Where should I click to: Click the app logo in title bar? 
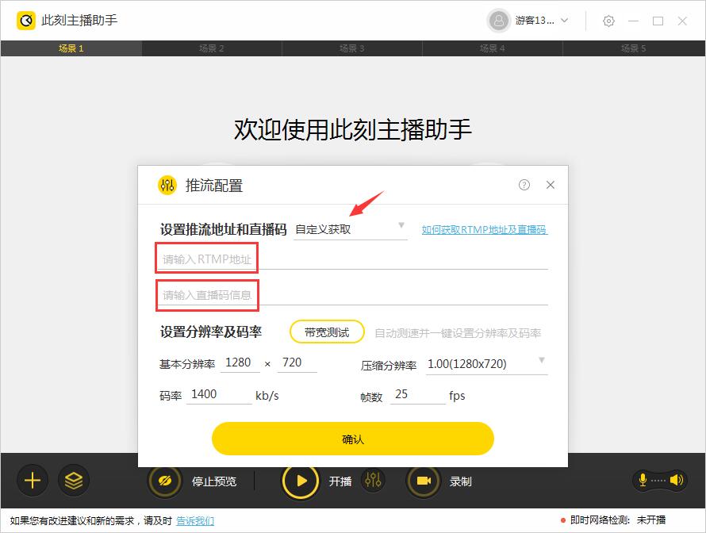(25, 21)
